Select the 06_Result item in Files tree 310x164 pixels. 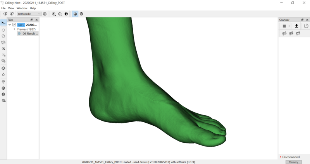coord(29,34)
